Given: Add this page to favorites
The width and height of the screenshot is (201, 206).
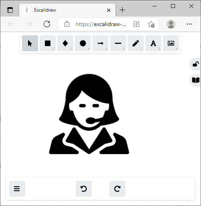Looking at the screenshot, I should [151, 24].
